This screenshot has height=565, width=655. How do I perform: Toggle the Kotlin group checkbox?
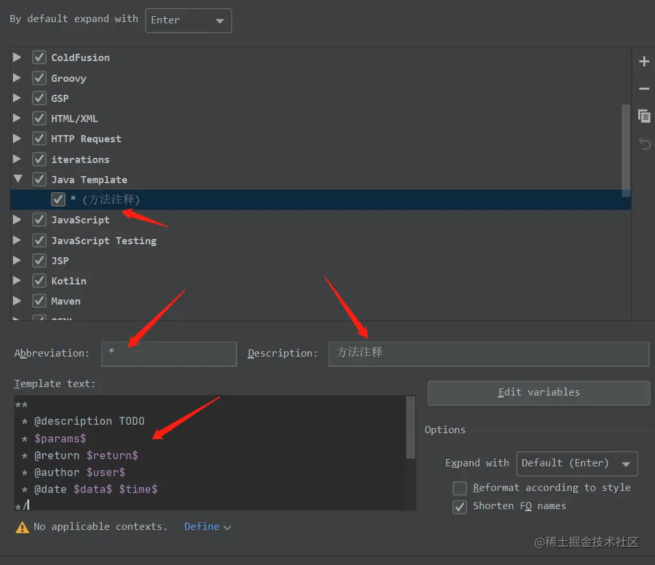point(39,281)
